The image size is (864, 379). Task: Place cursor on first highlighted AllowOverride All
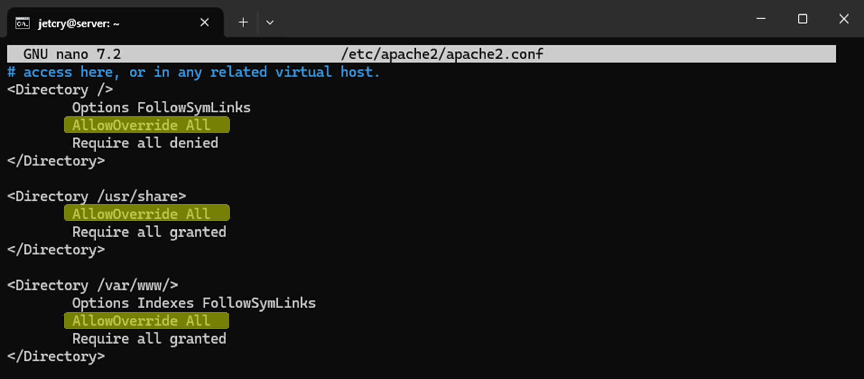[147, 125]
